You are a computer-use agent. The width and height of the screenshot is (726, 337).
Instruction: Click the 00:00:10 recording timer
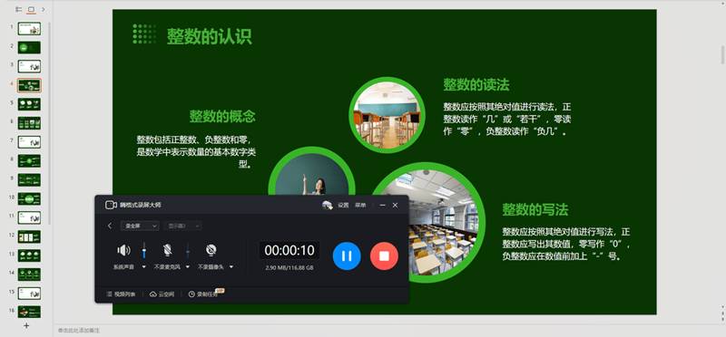[x=289, y=250]
